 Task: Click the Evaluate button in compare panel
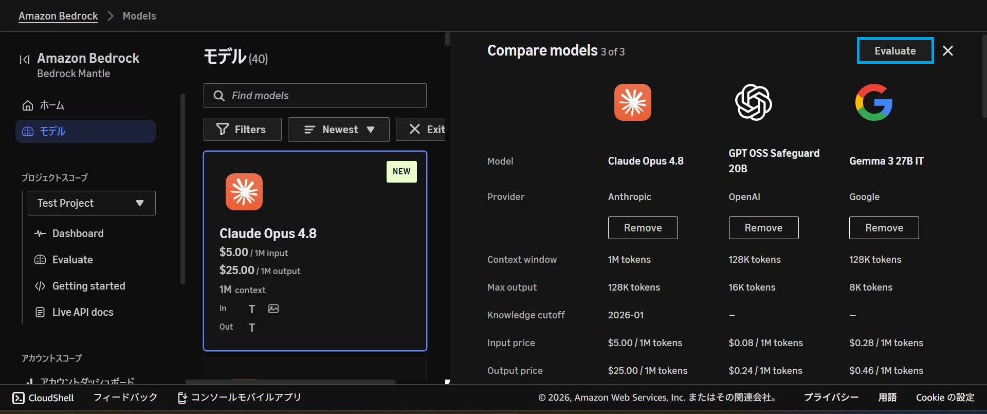click(x=895, y=50)
